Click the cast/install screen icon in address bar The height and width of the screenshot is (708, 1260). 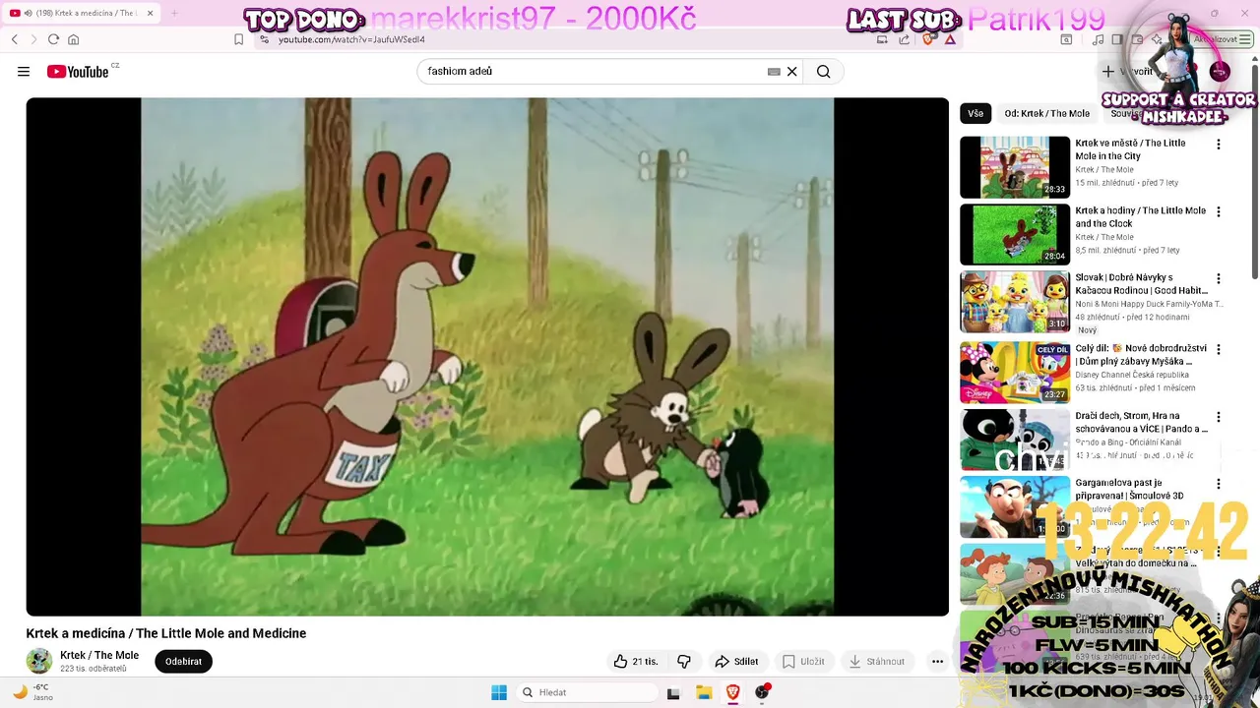[x=882, y=39]
